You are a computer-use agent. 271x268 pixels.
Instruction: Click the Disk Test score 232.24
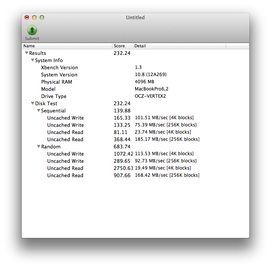point(122,103)
